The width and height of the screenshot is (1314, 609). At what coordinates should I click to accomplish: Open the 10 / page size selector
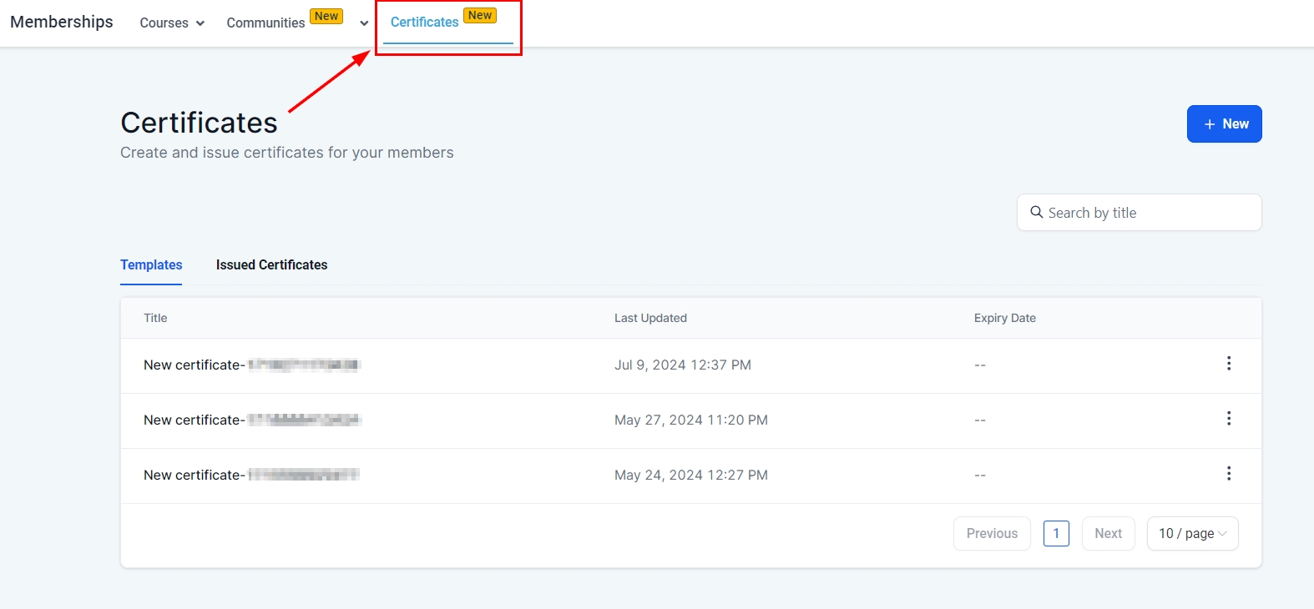coord(1192,534)
